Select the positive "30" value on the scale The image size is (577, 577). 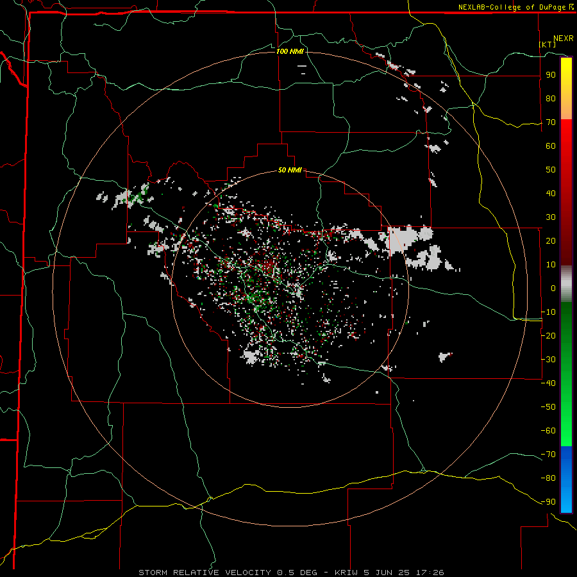pyautogui.click(x=551, y=217)
